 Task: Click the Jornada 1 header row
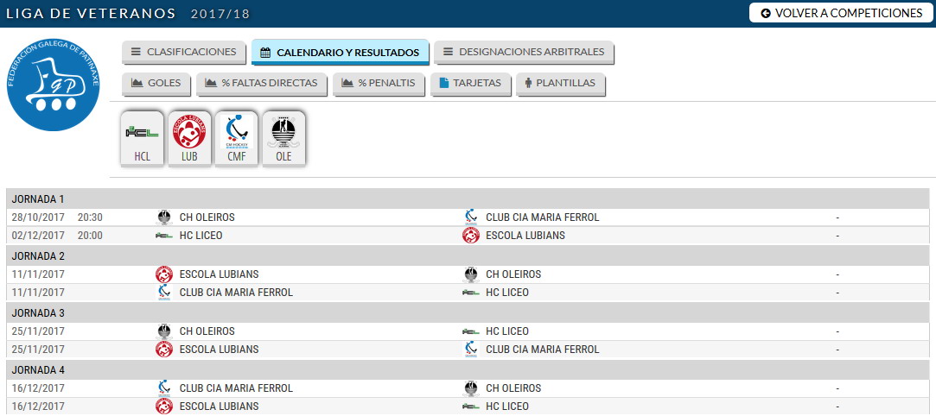tap(468, 199)
